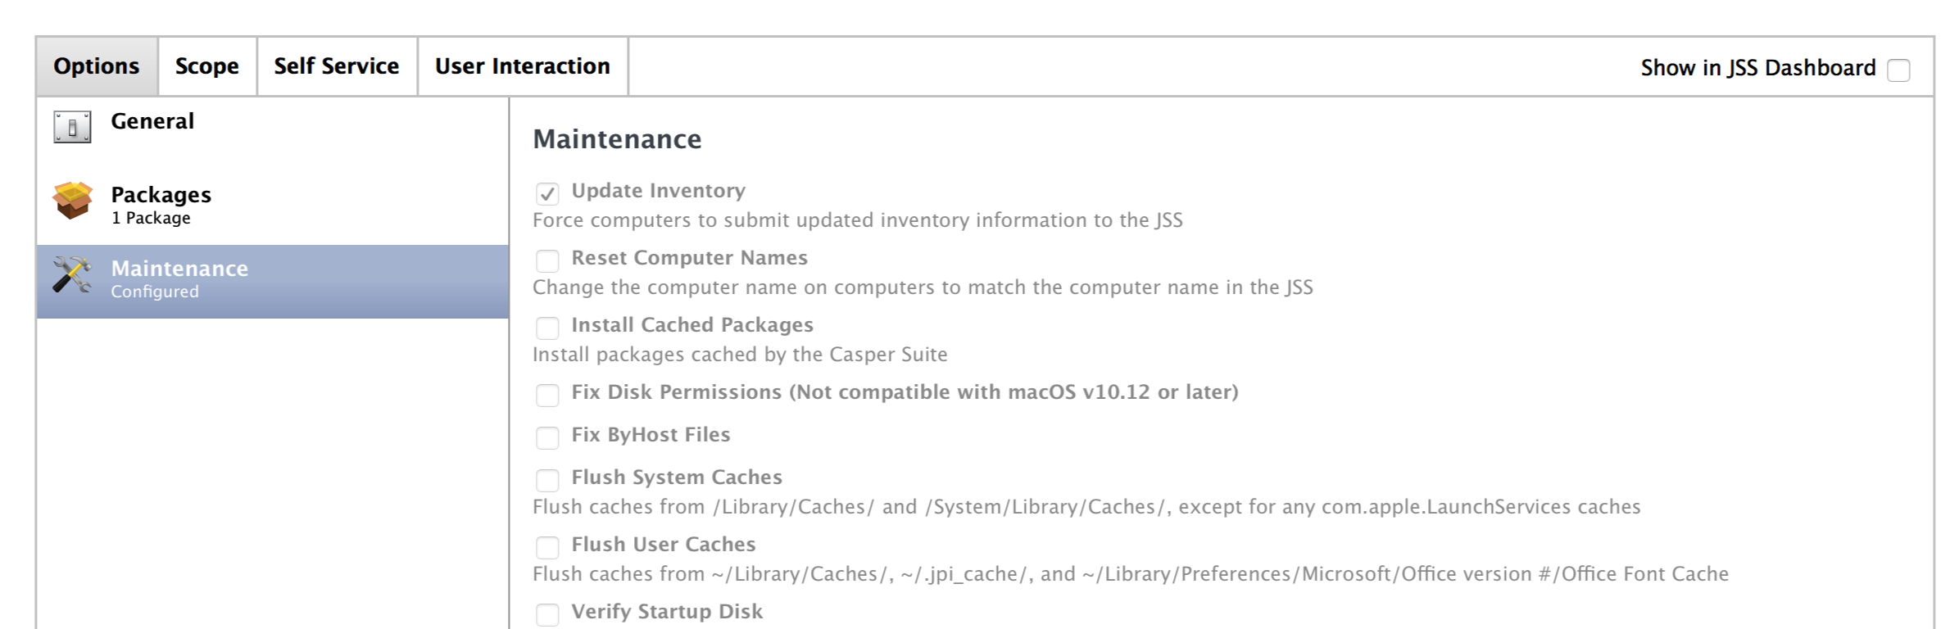Screen dimensions: 1959x629
Task: Click the Update Inventory label text
Action: [659, 191]
